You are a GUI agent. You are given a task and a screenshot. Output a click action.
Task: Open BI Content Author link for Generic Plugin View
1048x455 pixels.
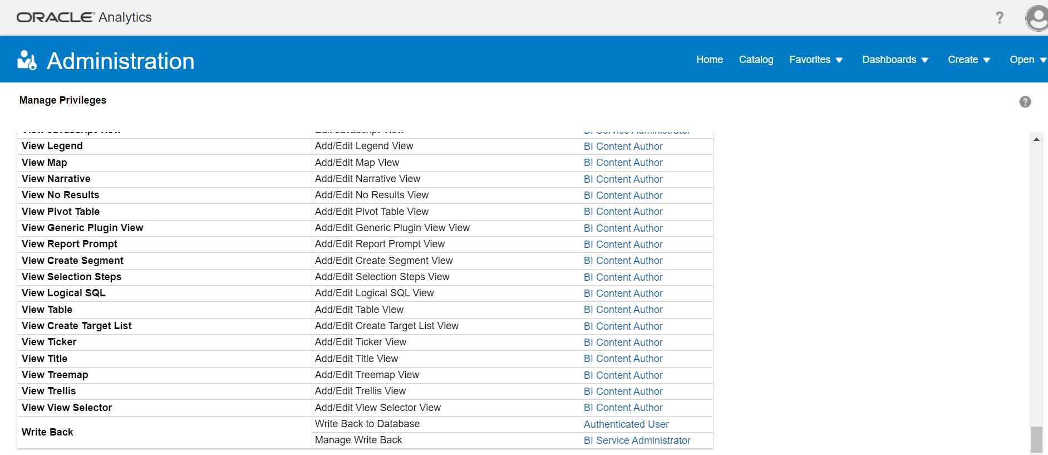click(x=623, y=228)
